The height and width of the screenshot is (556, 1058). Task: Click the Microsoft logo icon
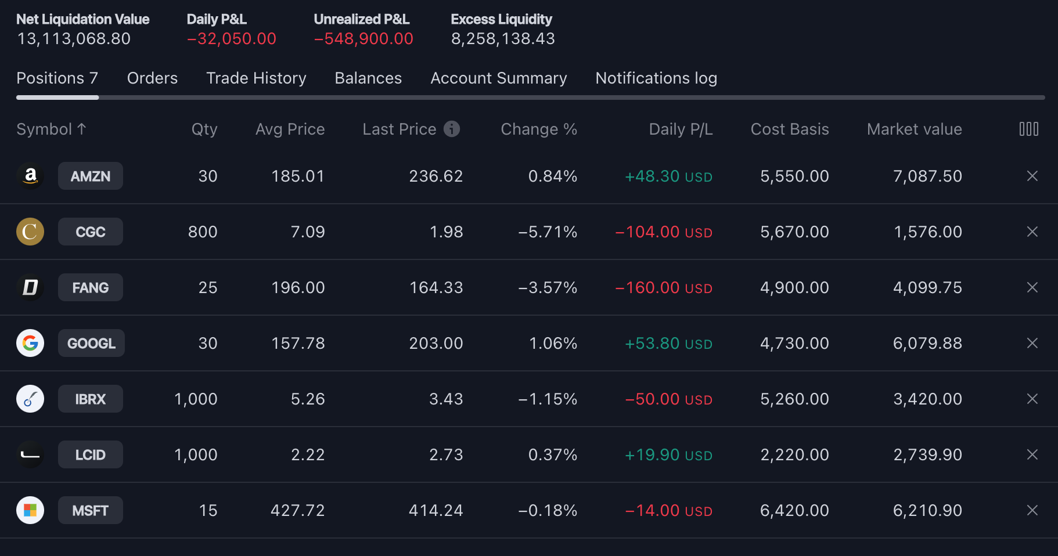click(x=30, y=510)
